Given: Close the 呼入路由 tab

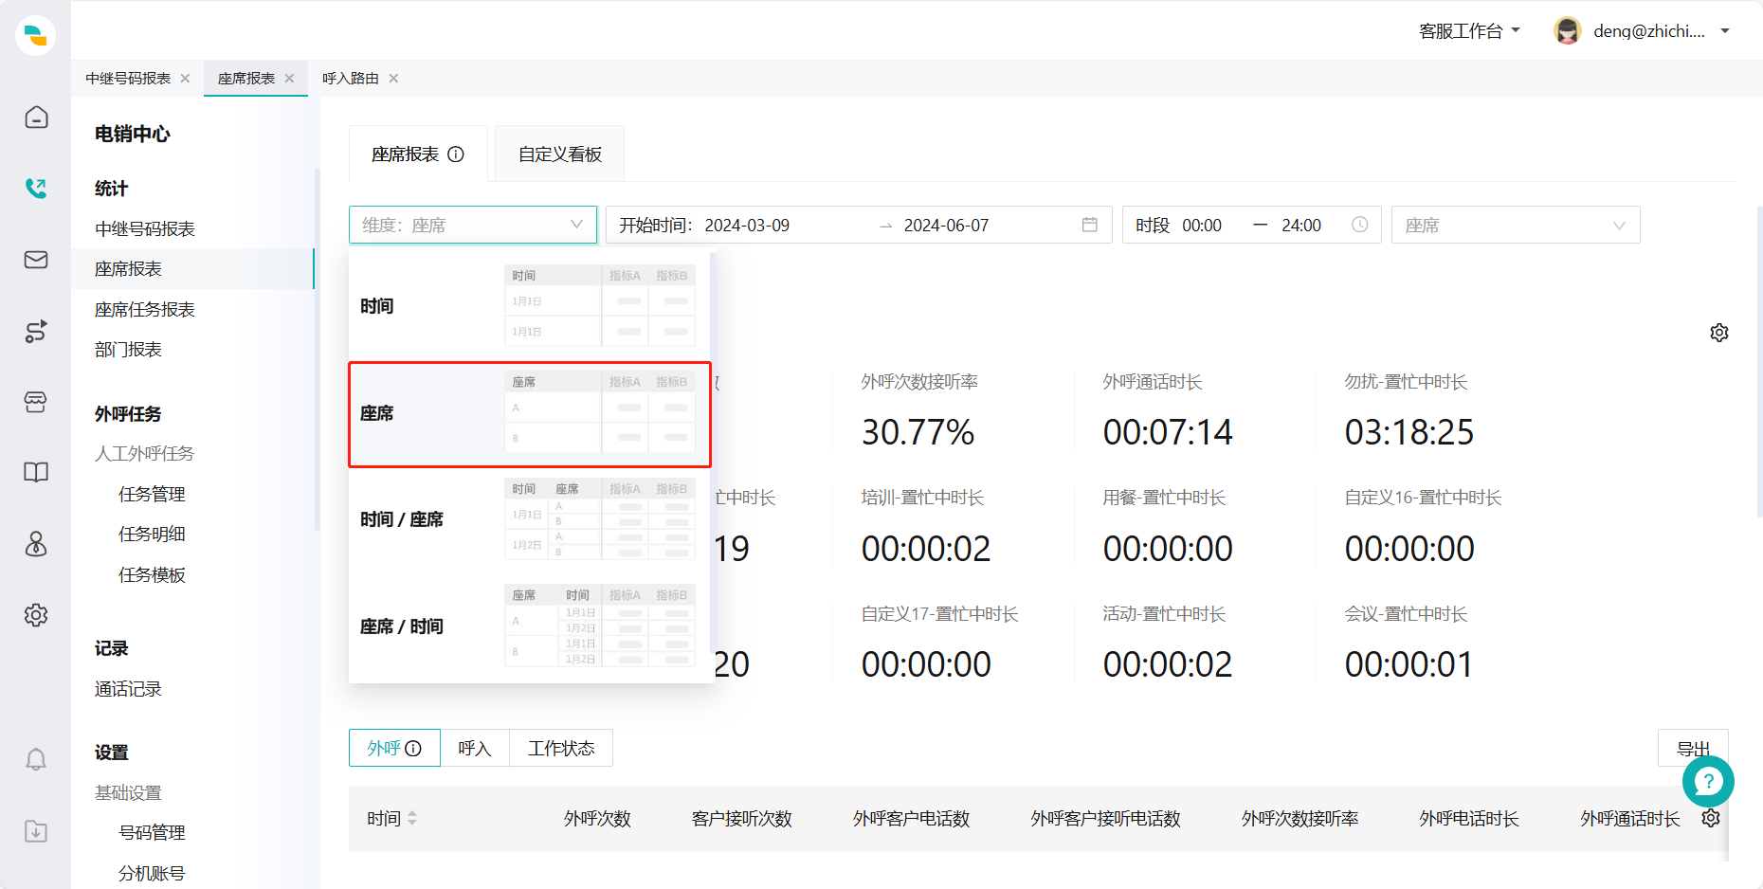Looking at the screenshot, I should 393,79.
